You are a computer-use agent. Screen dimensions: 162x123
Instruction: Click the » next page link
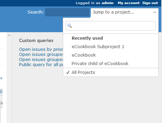(x=1, y=78)
